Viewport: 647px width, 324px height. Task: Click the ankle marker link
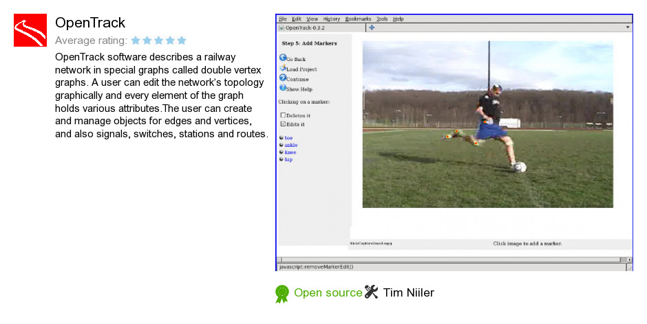[291, 145]
